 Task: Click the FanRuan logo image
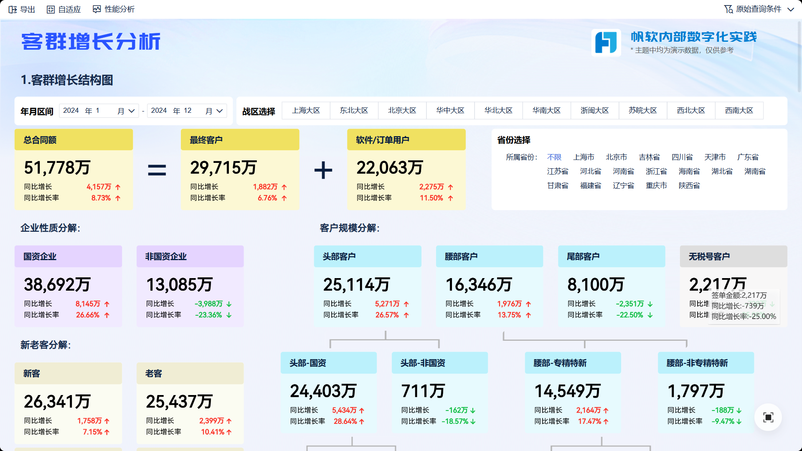click(x=606, y=42)
